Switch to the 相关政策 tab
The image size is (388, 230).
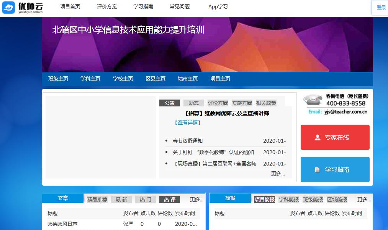tap(266, 103)
